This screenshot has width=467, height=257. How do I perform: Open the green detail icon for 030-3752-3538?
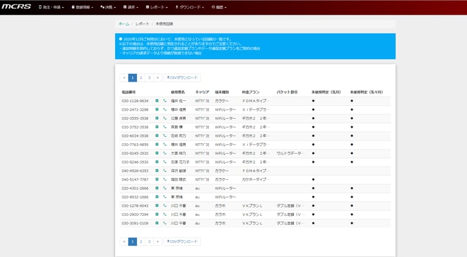click(157, 127)
